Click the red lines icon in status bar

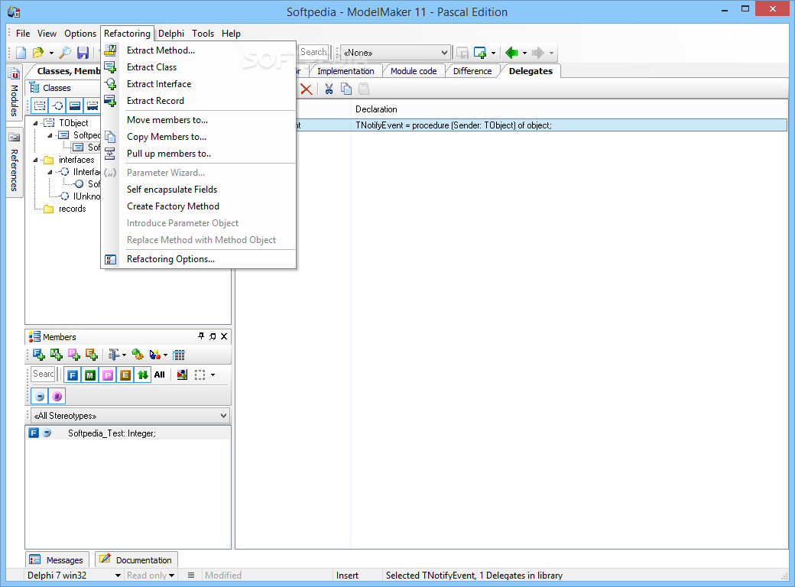[x=191, y=576]
